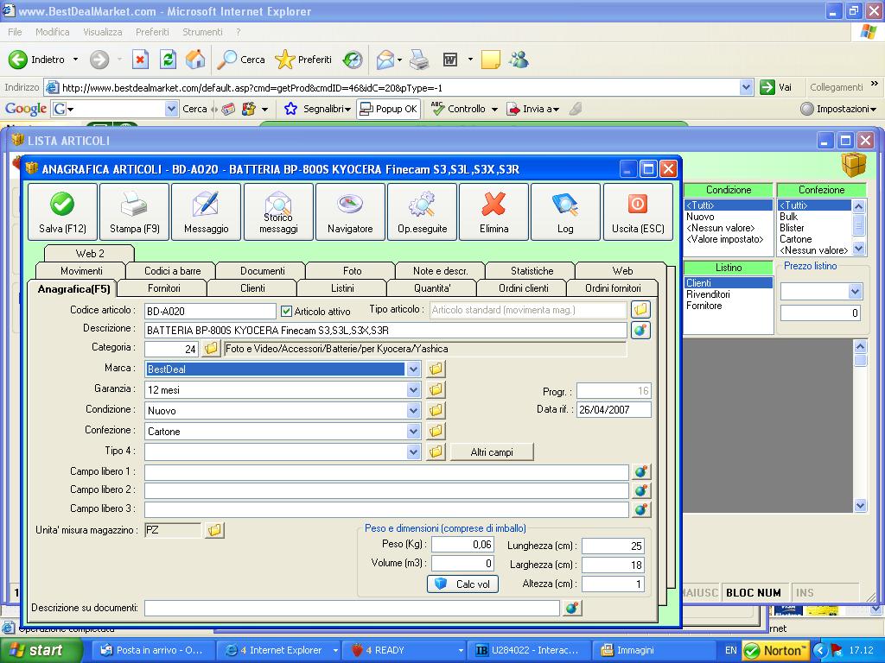The image size is (885, 663).
Task: Open the Messaggio tool
Action: coord(206,212)
